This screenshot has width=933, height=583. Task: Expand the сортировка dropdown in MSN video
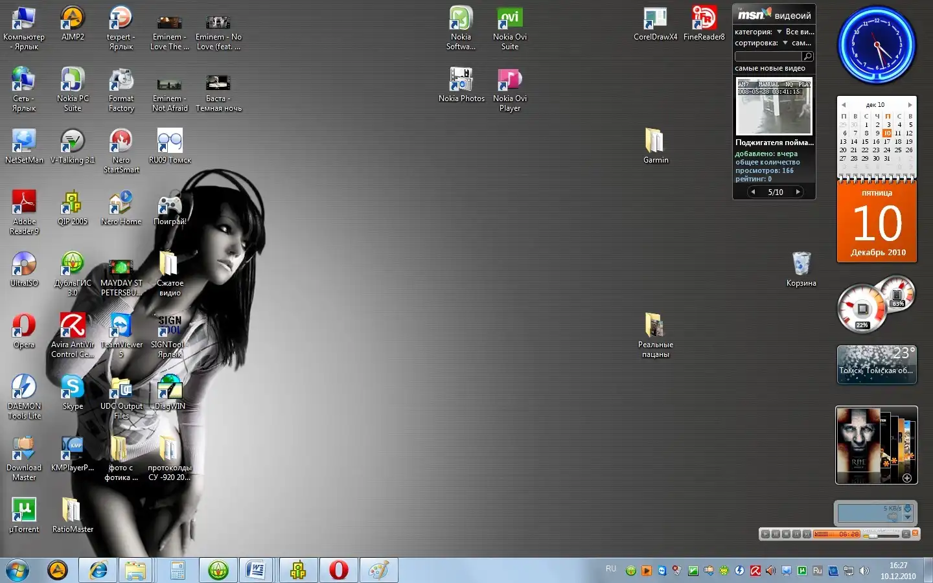click(785, 43)
